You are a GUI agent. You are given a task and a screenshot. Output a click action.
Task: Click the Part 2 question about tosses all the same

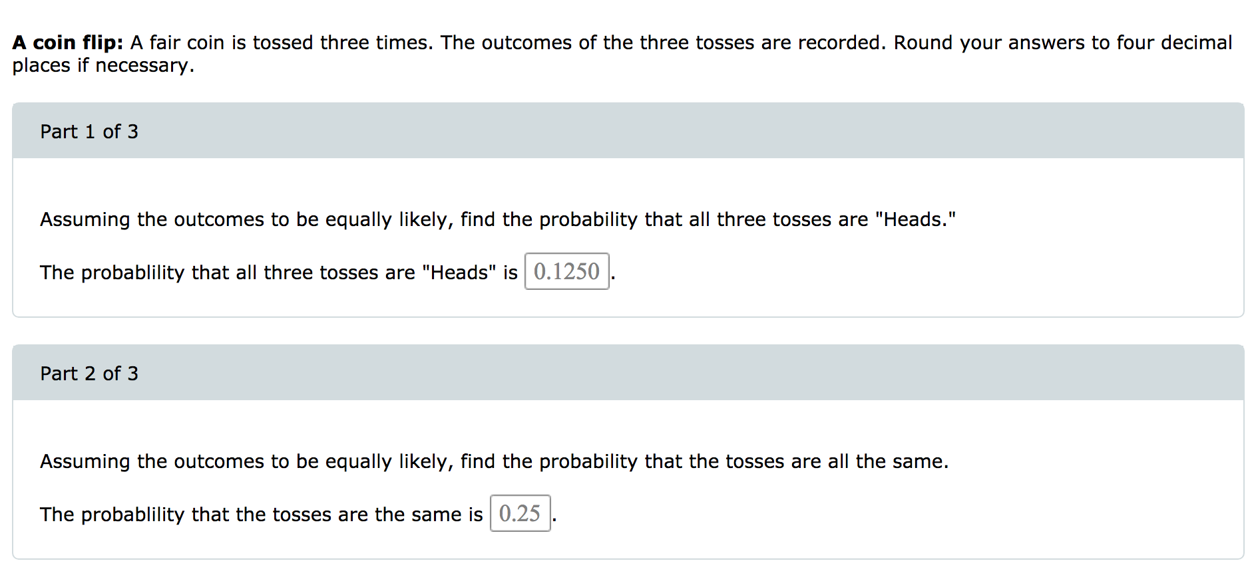click(494, 461)
